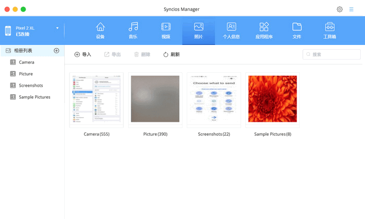Select the 相册列表 album list header
The height and width of the screenshot is (219, 365).
click(32, 51)
